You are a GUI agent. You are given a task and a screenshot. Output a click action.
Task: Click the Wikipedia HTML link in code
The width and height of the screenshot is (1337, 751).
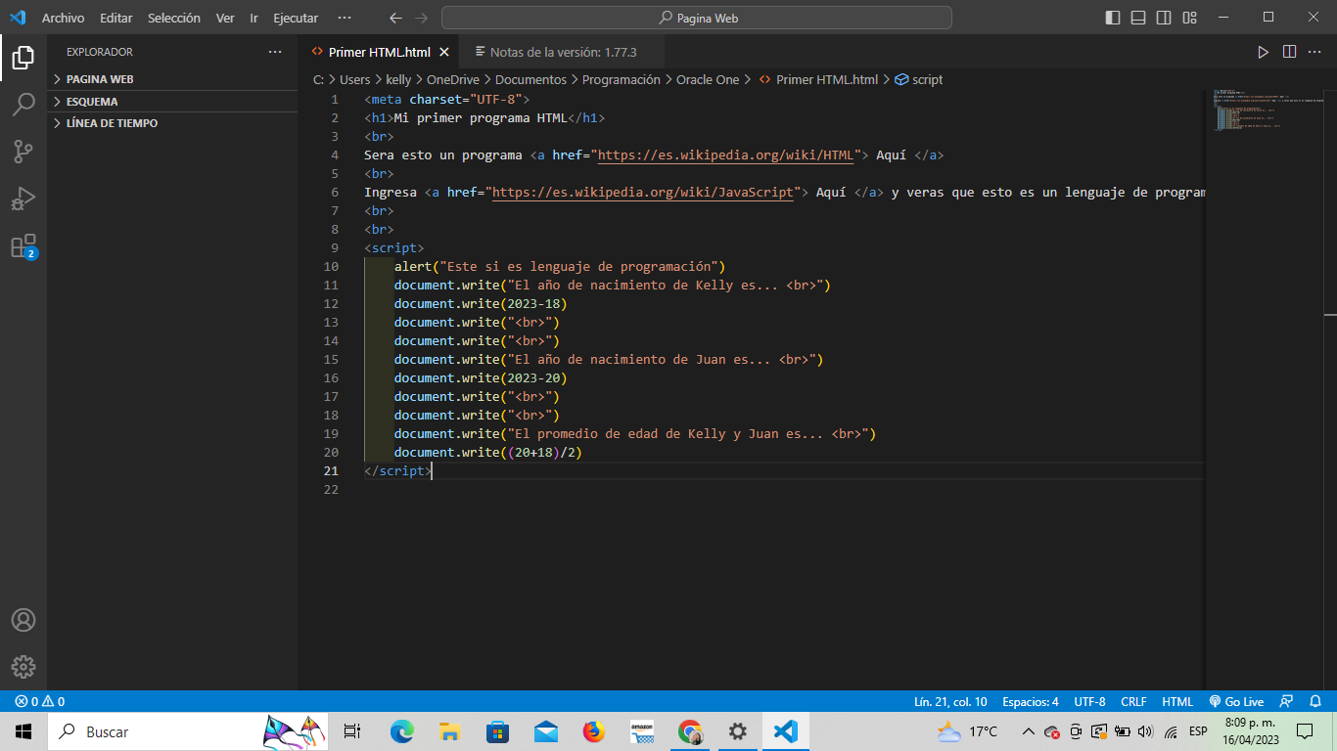[x=725, y=155]
